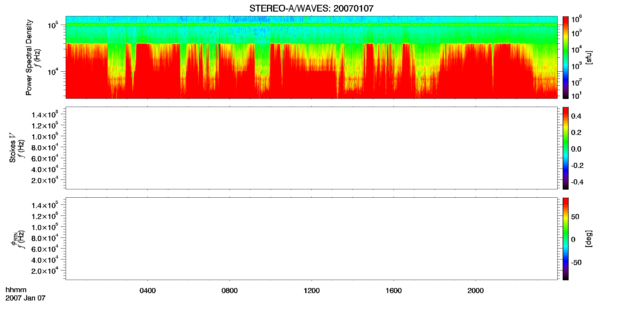Click the 2000 time axis label
This screenshot has width=623, height=321.
pos(476,291)
